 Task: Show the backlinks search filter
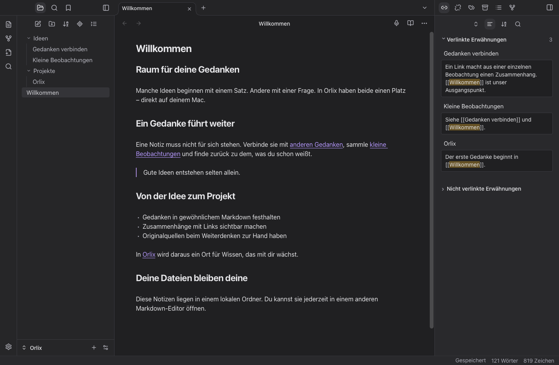click(518, 24)
